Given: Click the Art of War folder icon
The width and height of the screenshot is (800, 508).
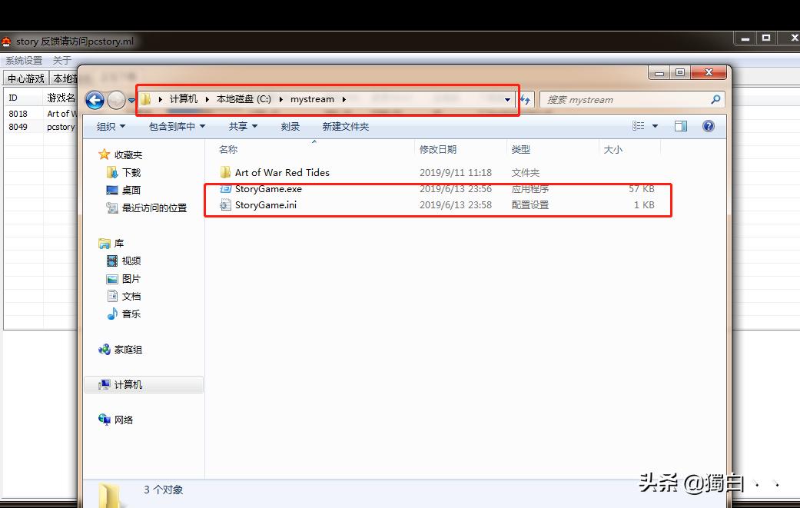Looking at the screenshot, I should [x=225, y=172].
